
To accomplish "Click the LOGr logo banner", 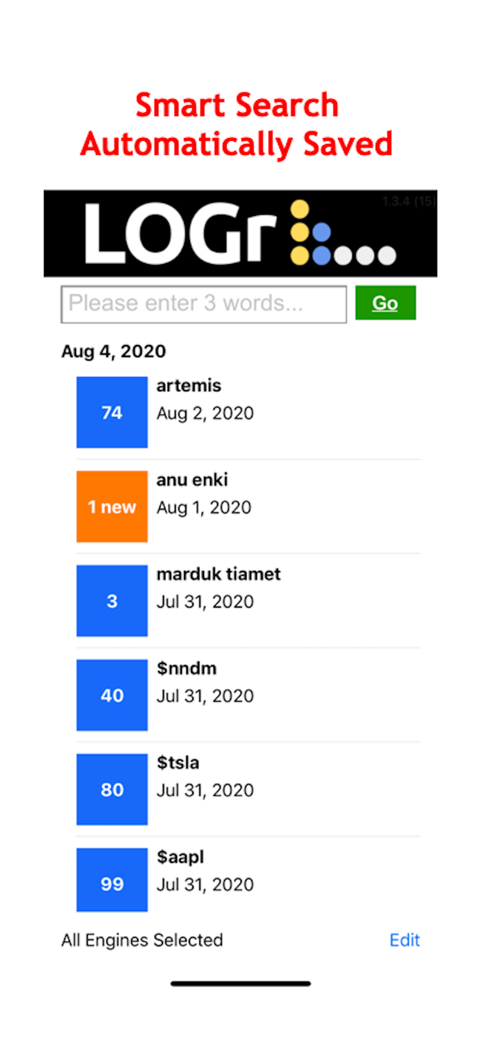I will coord(240,233).
